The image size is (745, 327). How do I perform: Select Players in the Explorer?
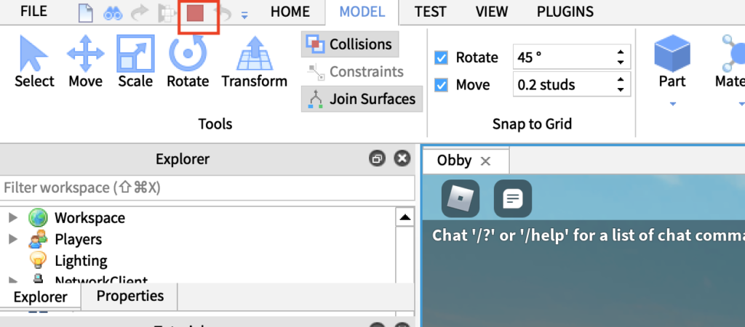(79, 239)
